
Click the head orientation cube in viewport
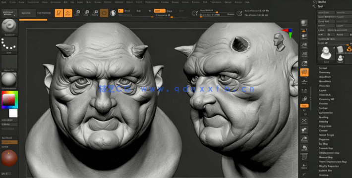279,42
